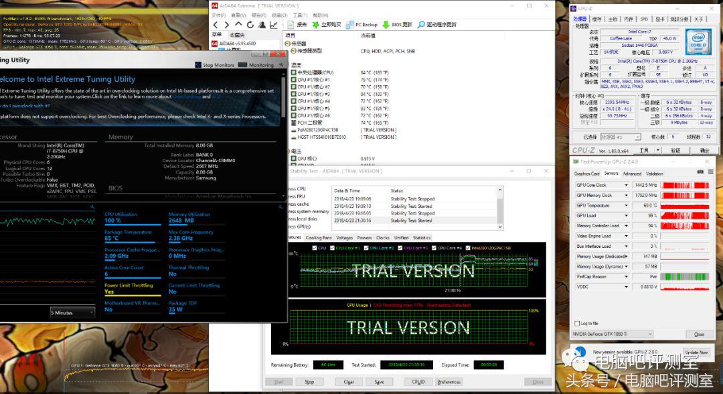Click the magnifier above the XTU graph pane
The image size is (723, 394).
[x=92, y=207]
